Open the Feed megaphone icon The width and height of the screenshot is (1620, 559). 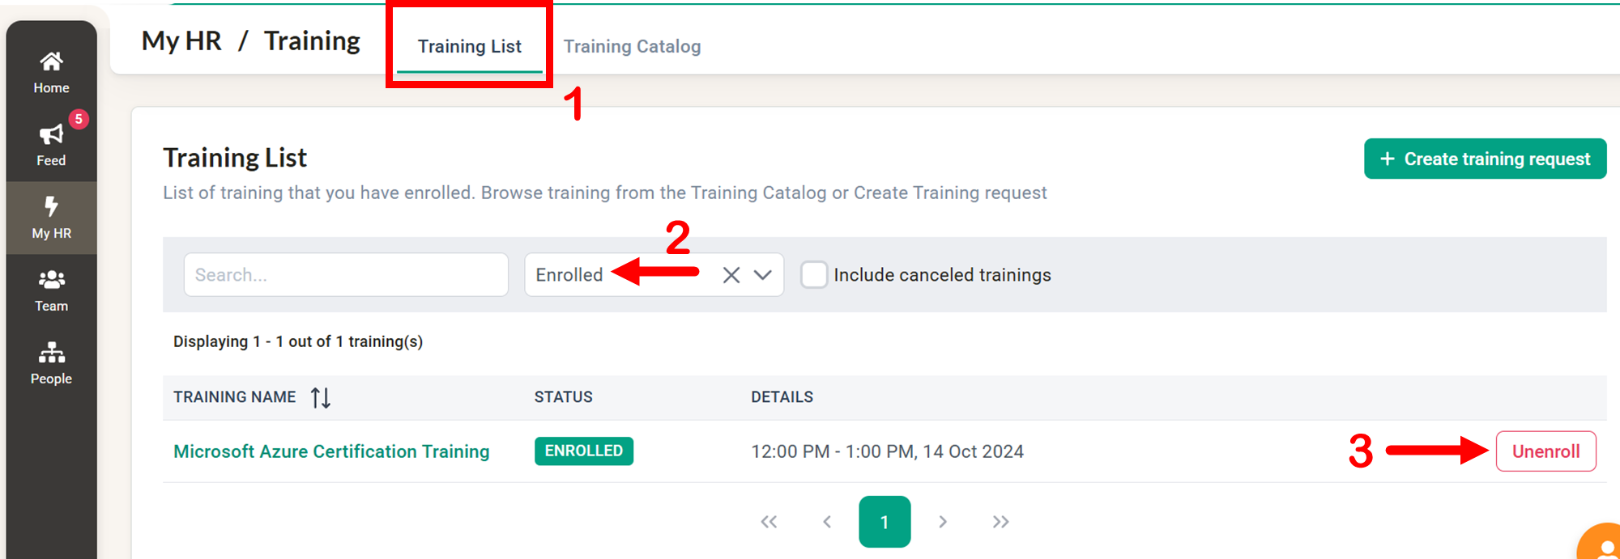tap(51, 134)
